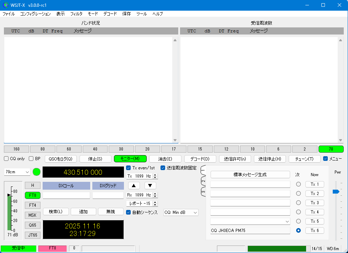Expand the CQ: Min dB dropdown
348x253 pixels.
181,212
